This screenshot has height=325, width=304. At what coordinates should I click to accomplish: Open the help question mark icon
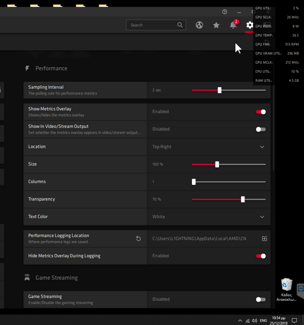click(225, 12)
